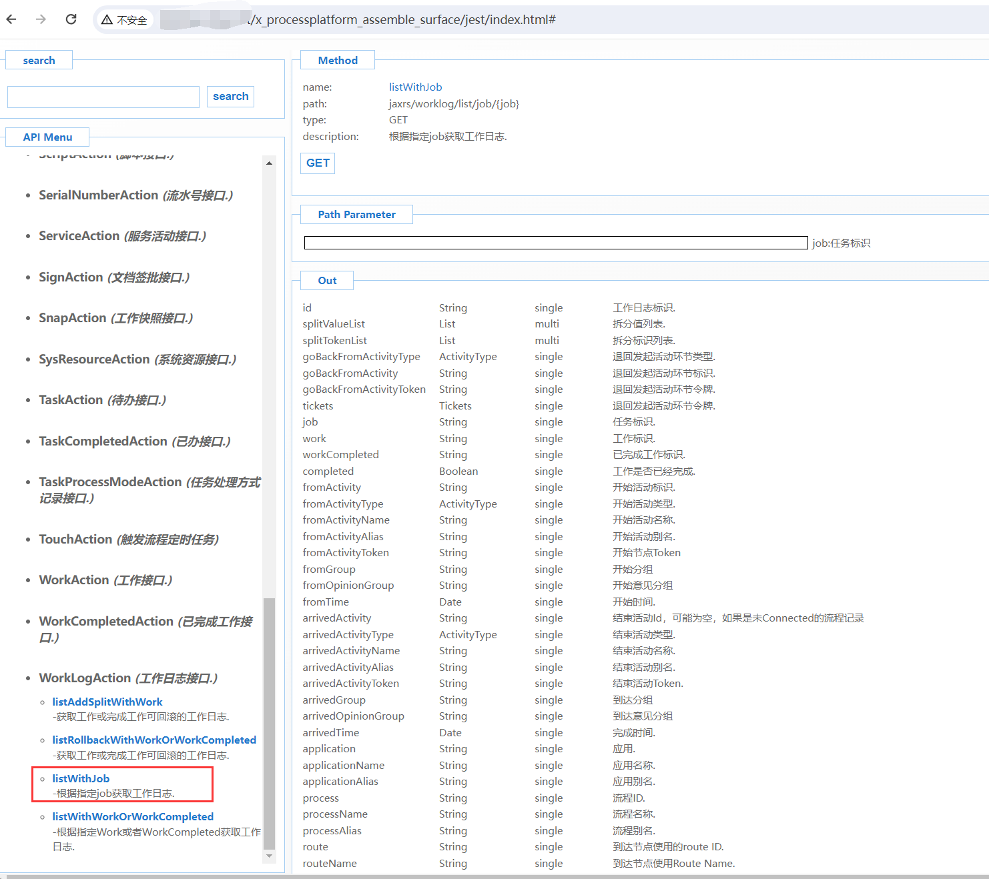The image size is (989, 879).
Task: Reload the page with refresh icon
Action: (x=71, y=19)
